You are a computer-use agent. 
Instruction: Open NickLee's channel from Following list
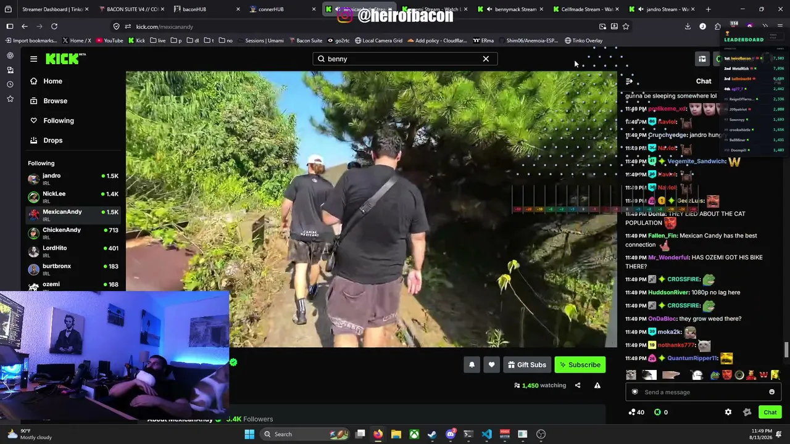[x=73, y=197]
